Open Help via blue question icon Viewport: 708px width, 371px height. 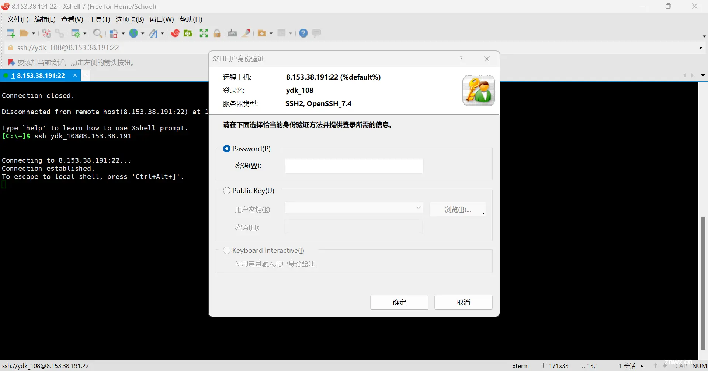pyautogui.click(x=303, y=33)
